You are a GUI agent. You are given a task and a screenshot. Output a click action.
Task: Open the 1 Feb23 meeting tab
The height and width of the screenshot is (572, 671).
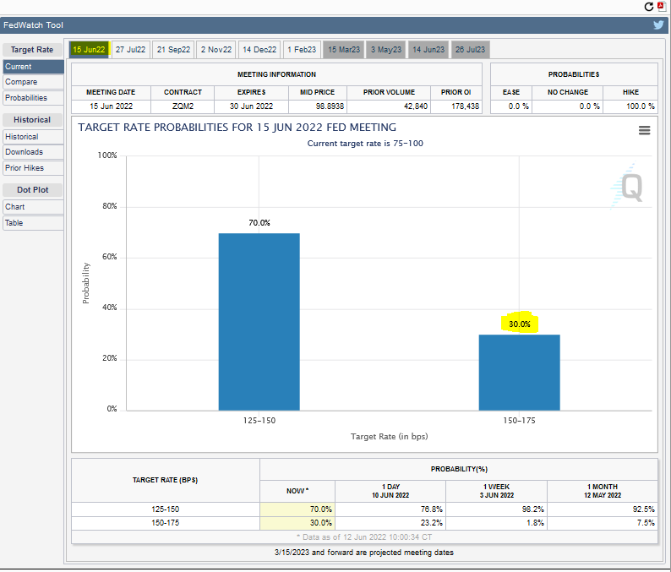pyautogui.click(x=302, y=50)
